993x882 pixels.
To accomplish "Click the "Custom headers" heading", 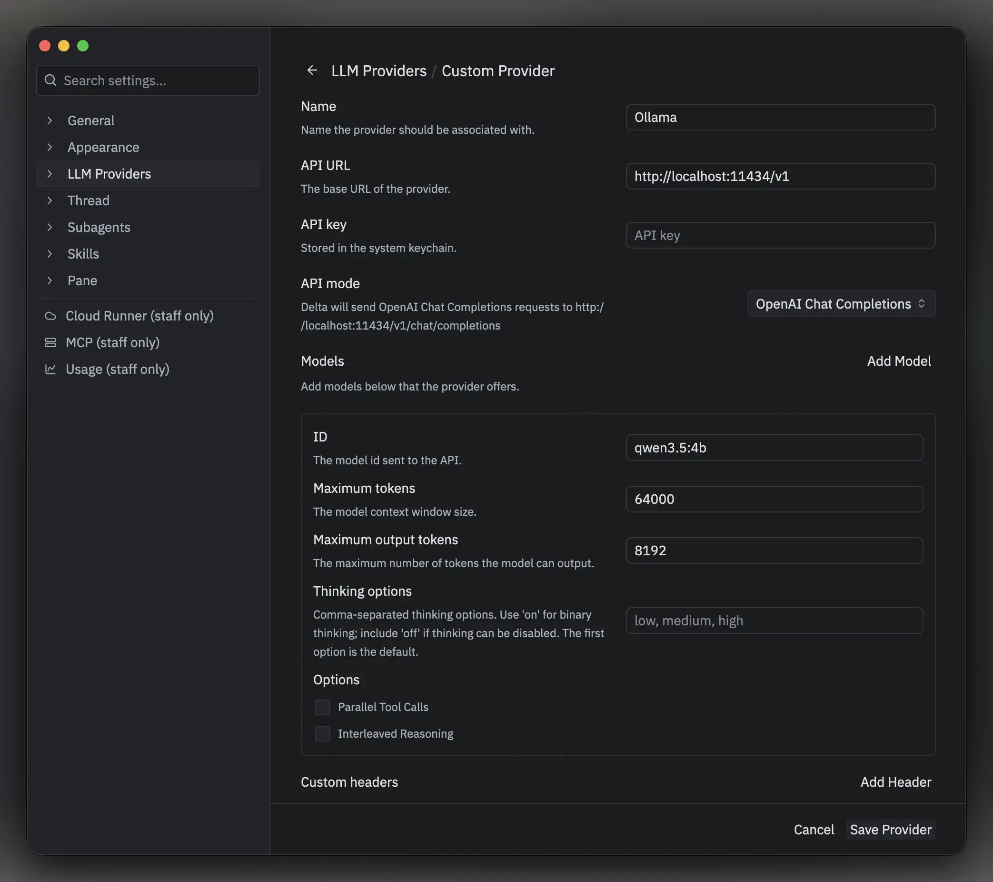I will tap(349, 782).
